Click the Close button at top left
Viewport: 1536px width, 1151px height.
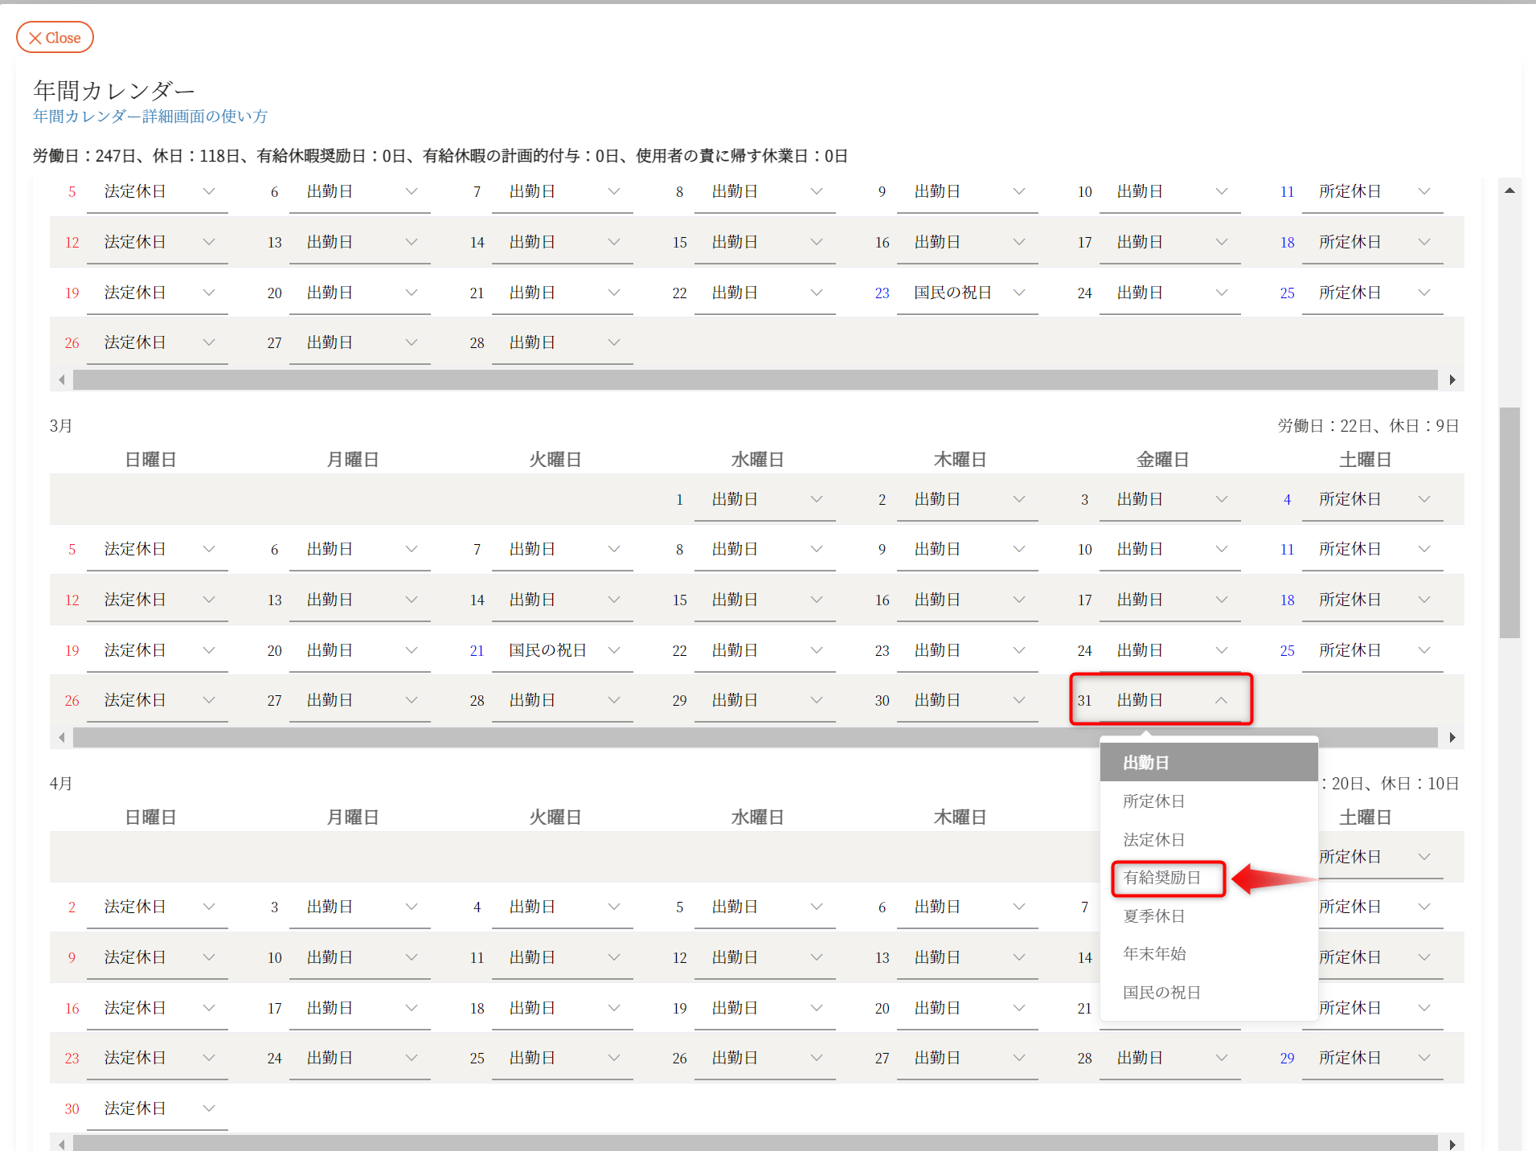click(55, 38)
